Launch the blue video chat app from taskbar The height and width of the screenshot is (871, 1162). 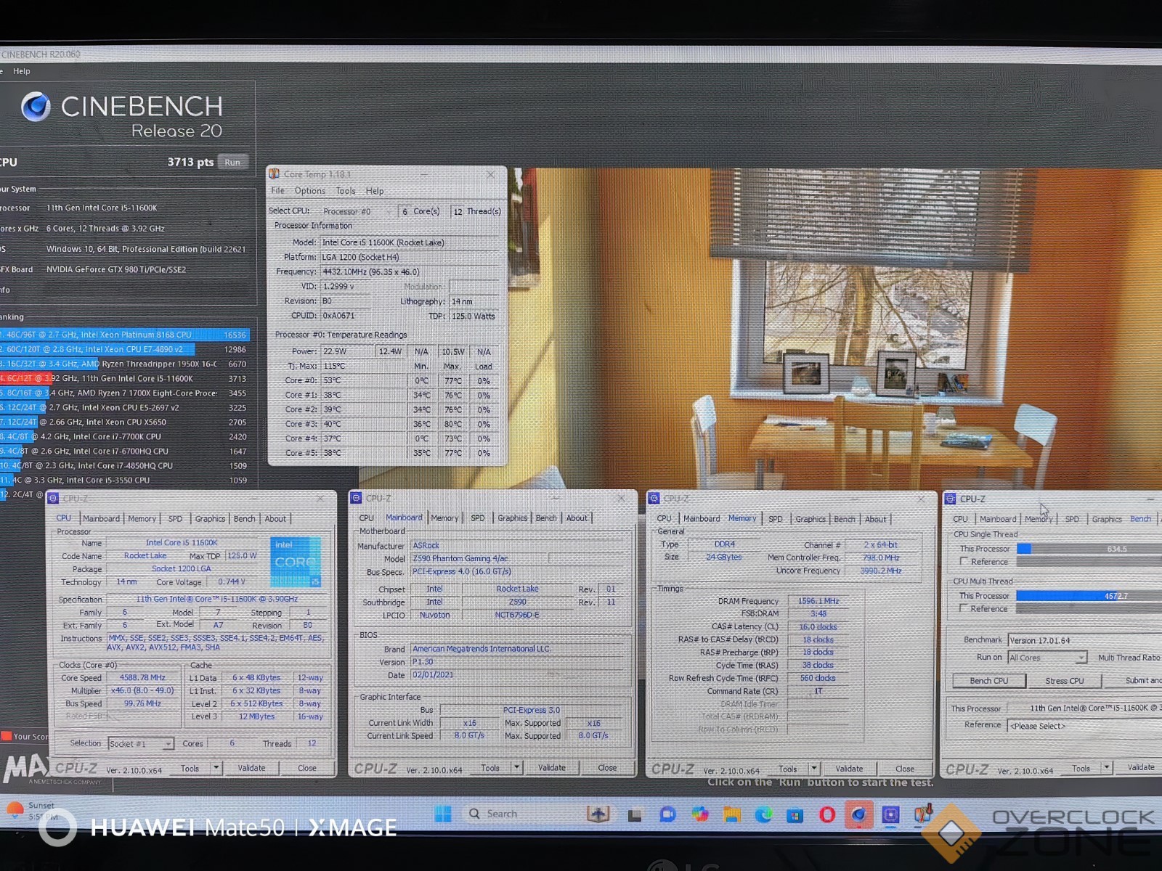pos(667,814)
